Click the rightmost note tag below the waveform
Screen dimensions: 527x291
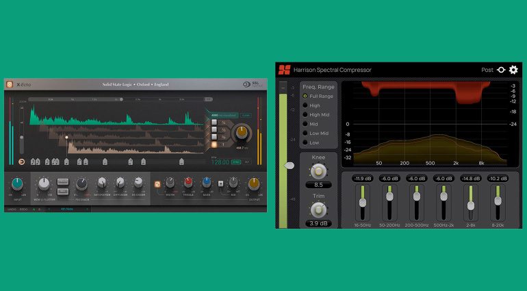pyautogui.click(x=181, y=162)
